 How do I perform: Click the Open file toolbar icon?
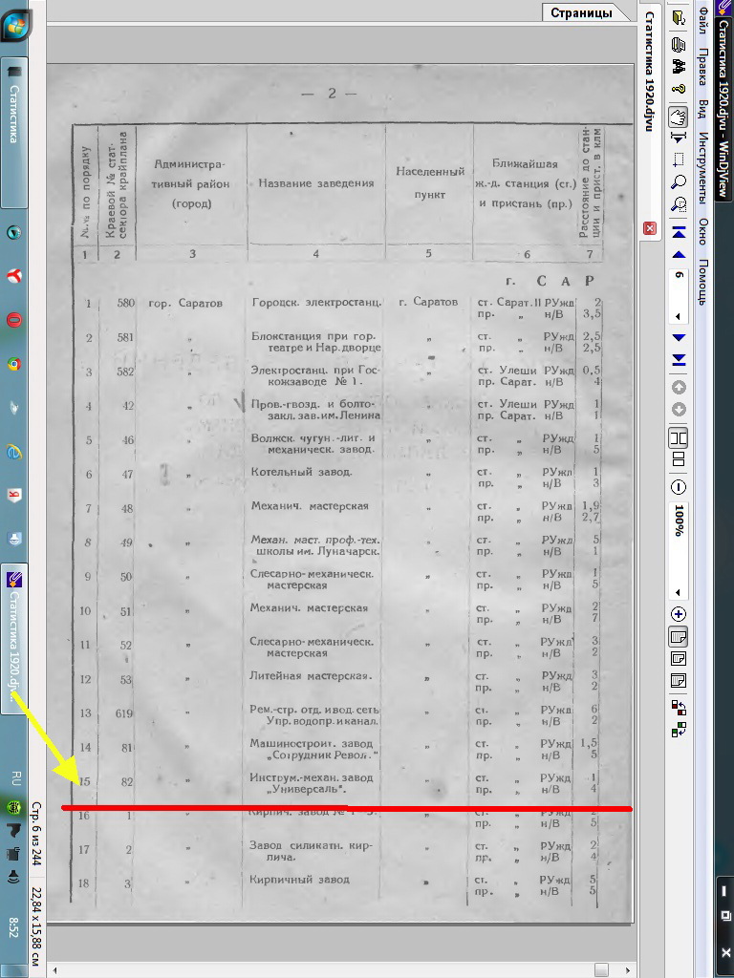point(679,18)
